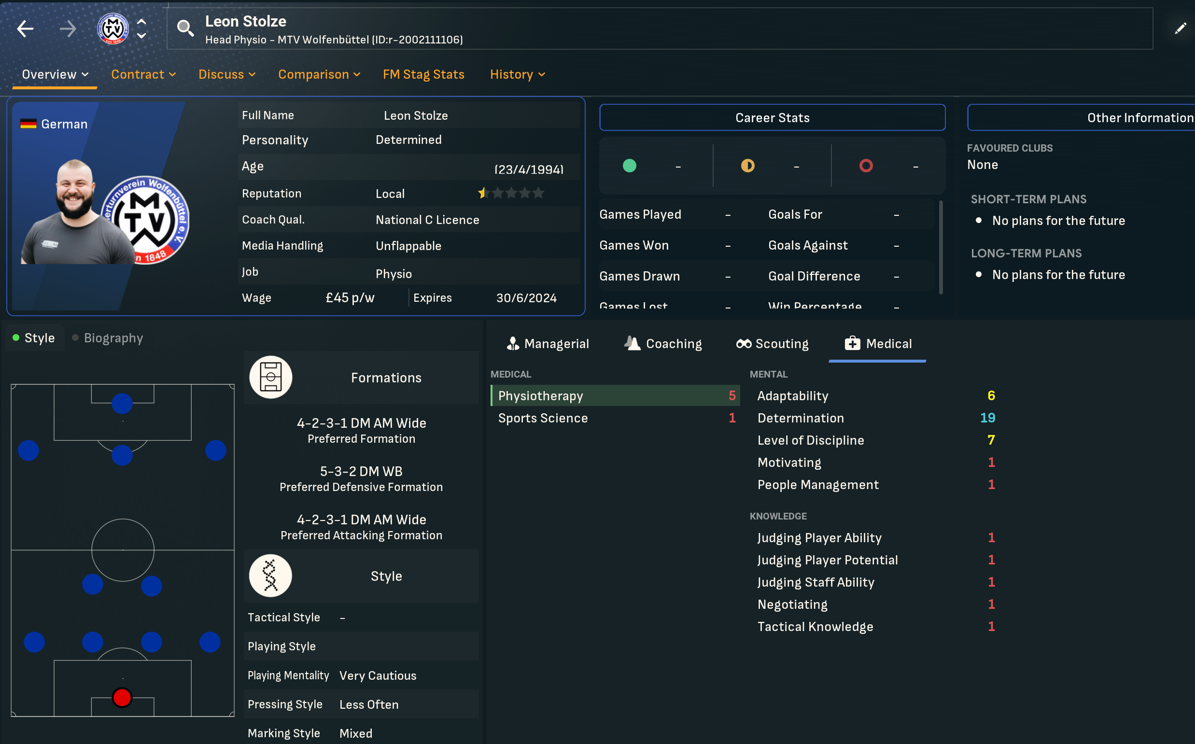Click the Style DNA icon

pos(270,576)
